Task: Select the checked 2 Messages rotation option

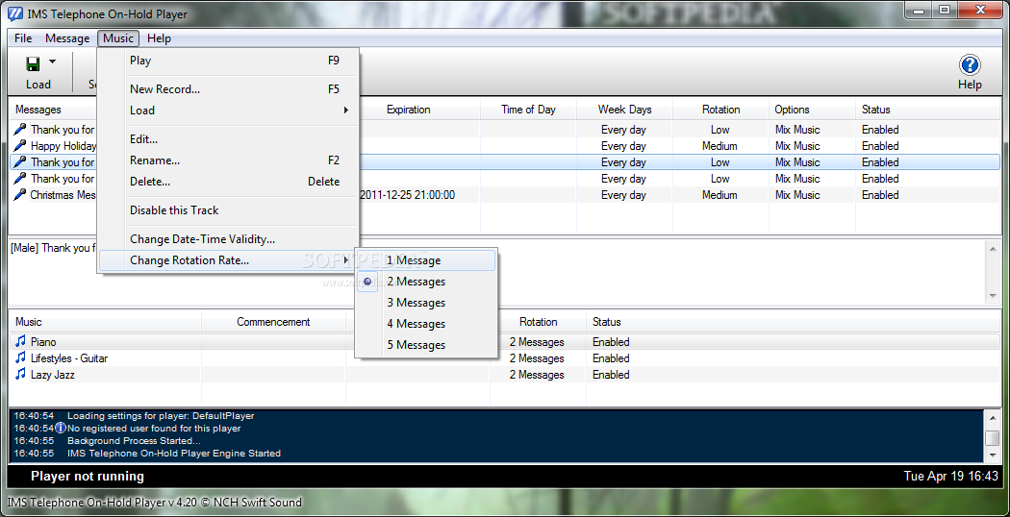Action: pos(426,282)
